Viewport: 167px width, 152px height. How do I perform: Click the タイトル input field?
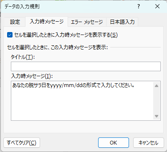86,67
